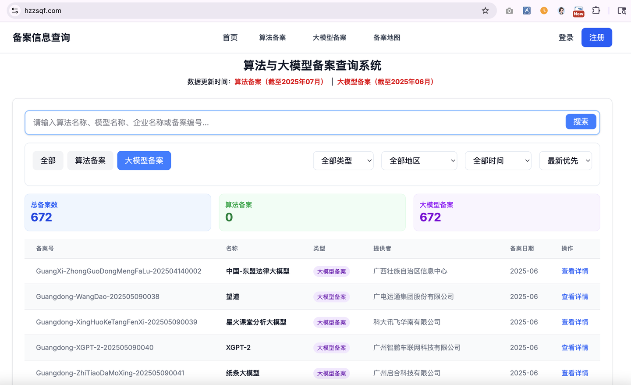Click the 备案日期 column header
The width and height of the screenshot is (631, 385).
(x=522, y=248)
